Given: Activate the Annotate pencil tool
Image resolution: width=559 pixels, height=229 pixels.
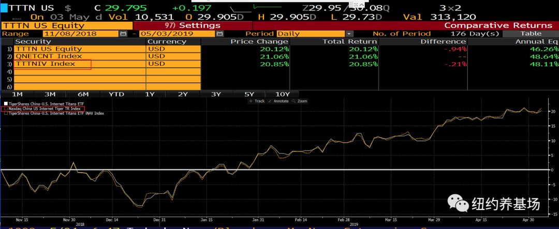Looking at the screenshot, I should (279, 101).
